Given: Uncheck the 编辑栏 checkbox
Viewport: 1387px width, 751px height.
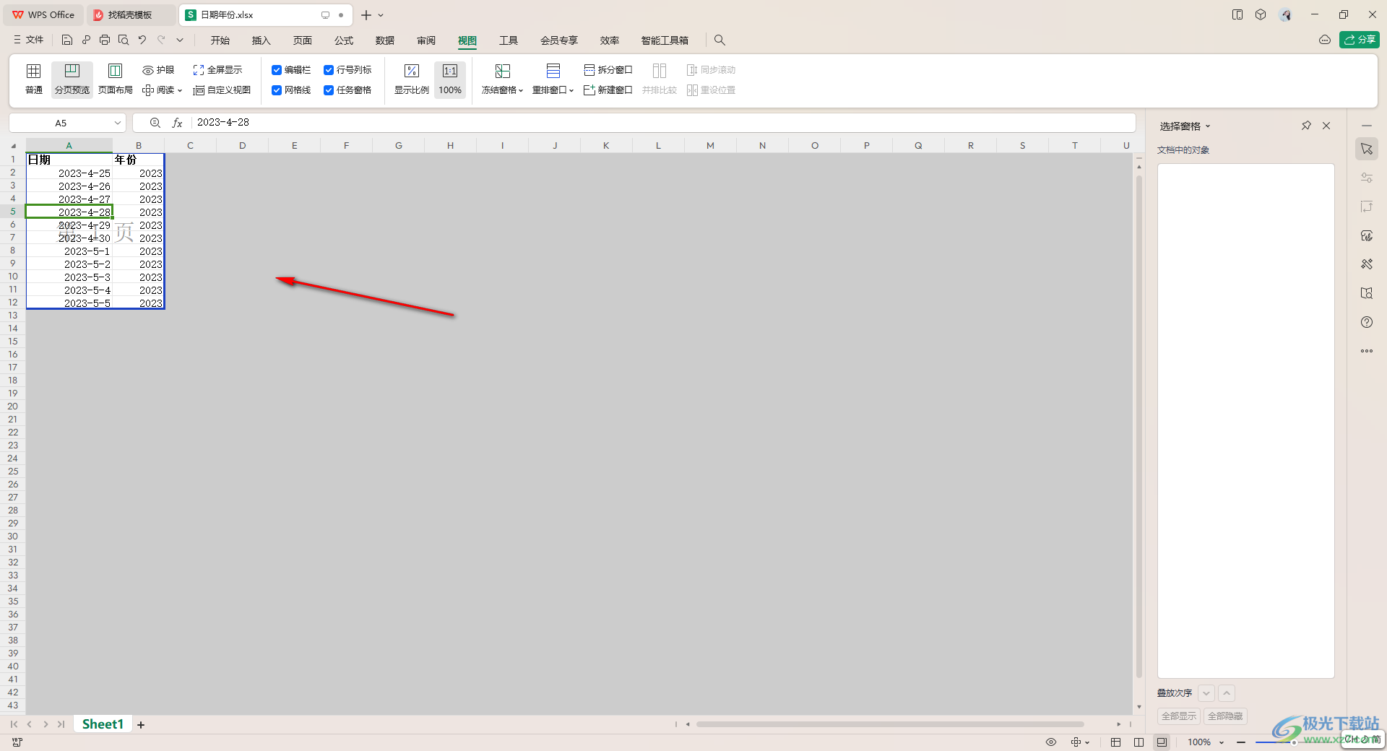Looking at the screenshot, I should tap(277, 70).
